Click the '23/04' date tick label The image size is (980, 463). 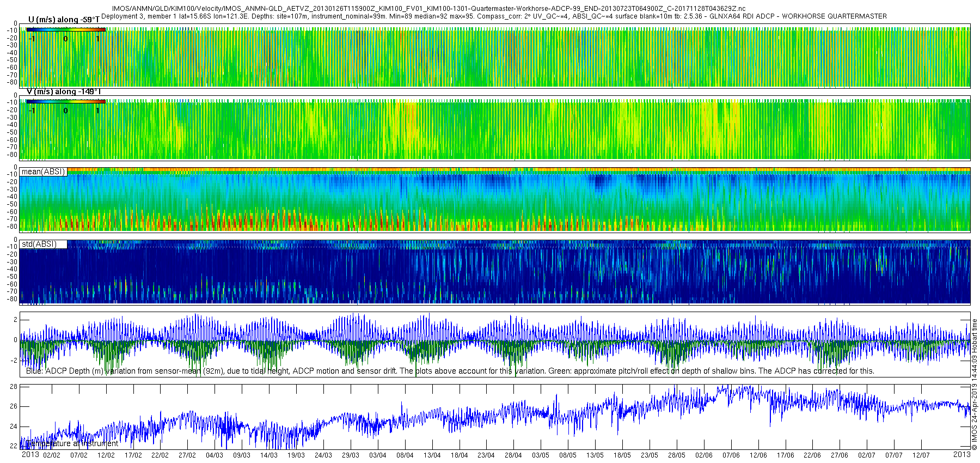[x=486, y=455]
